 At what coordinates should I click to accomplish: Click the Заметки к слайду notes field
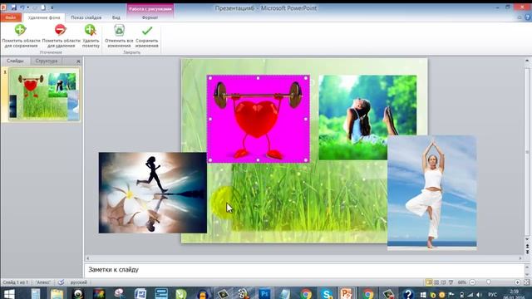(x=303, y=270)
